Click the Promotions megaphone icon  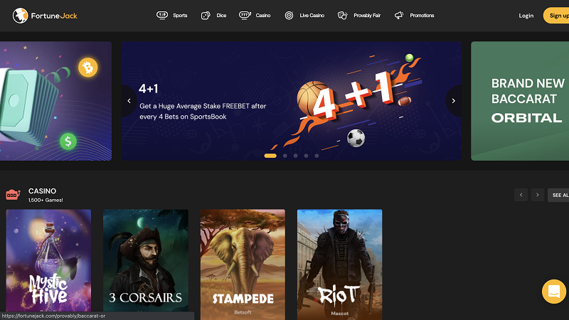point(399,15)
